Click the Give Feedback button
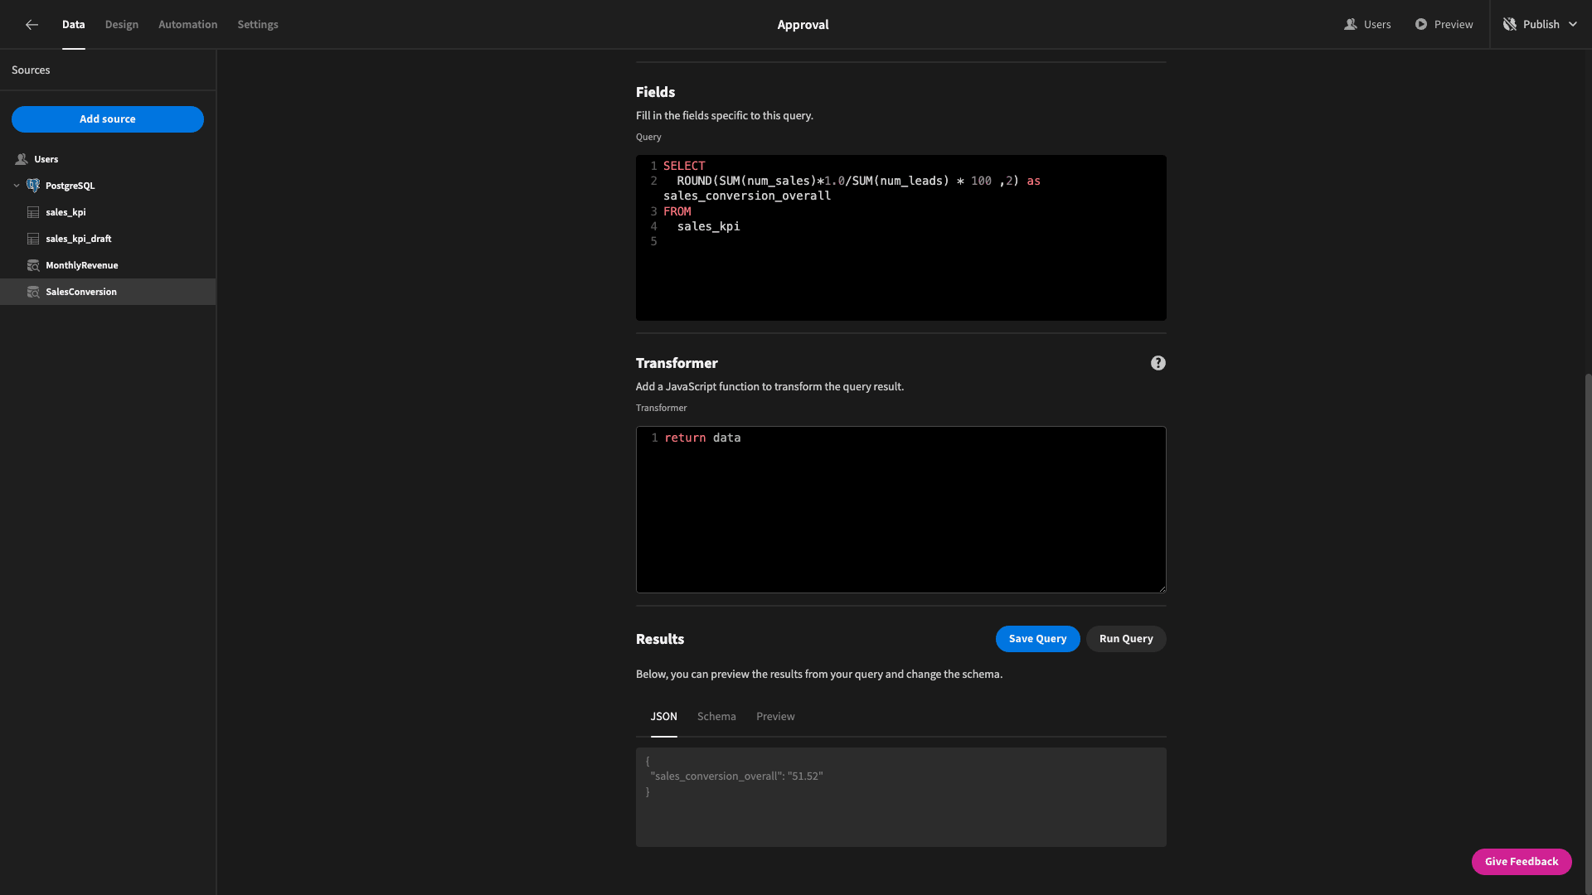The image size is (1592, 895). pos(1522,862)
